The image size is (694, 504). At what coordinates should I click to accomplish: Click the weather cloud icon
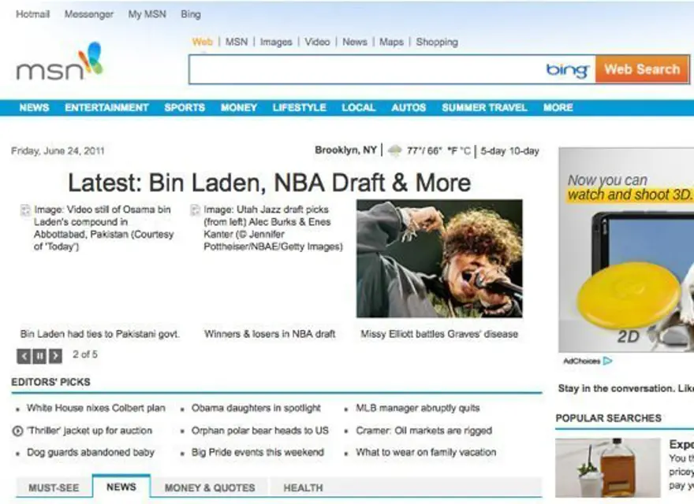(x=394, y=150)
